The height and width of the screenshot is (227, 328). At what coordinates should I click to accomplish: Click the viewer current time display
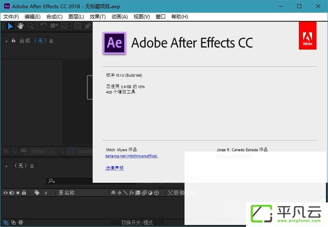pyautogui.click(x=85, y=151)
